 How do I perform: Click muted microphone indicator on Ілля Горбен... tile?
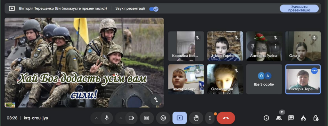click(x=237, y=38)
